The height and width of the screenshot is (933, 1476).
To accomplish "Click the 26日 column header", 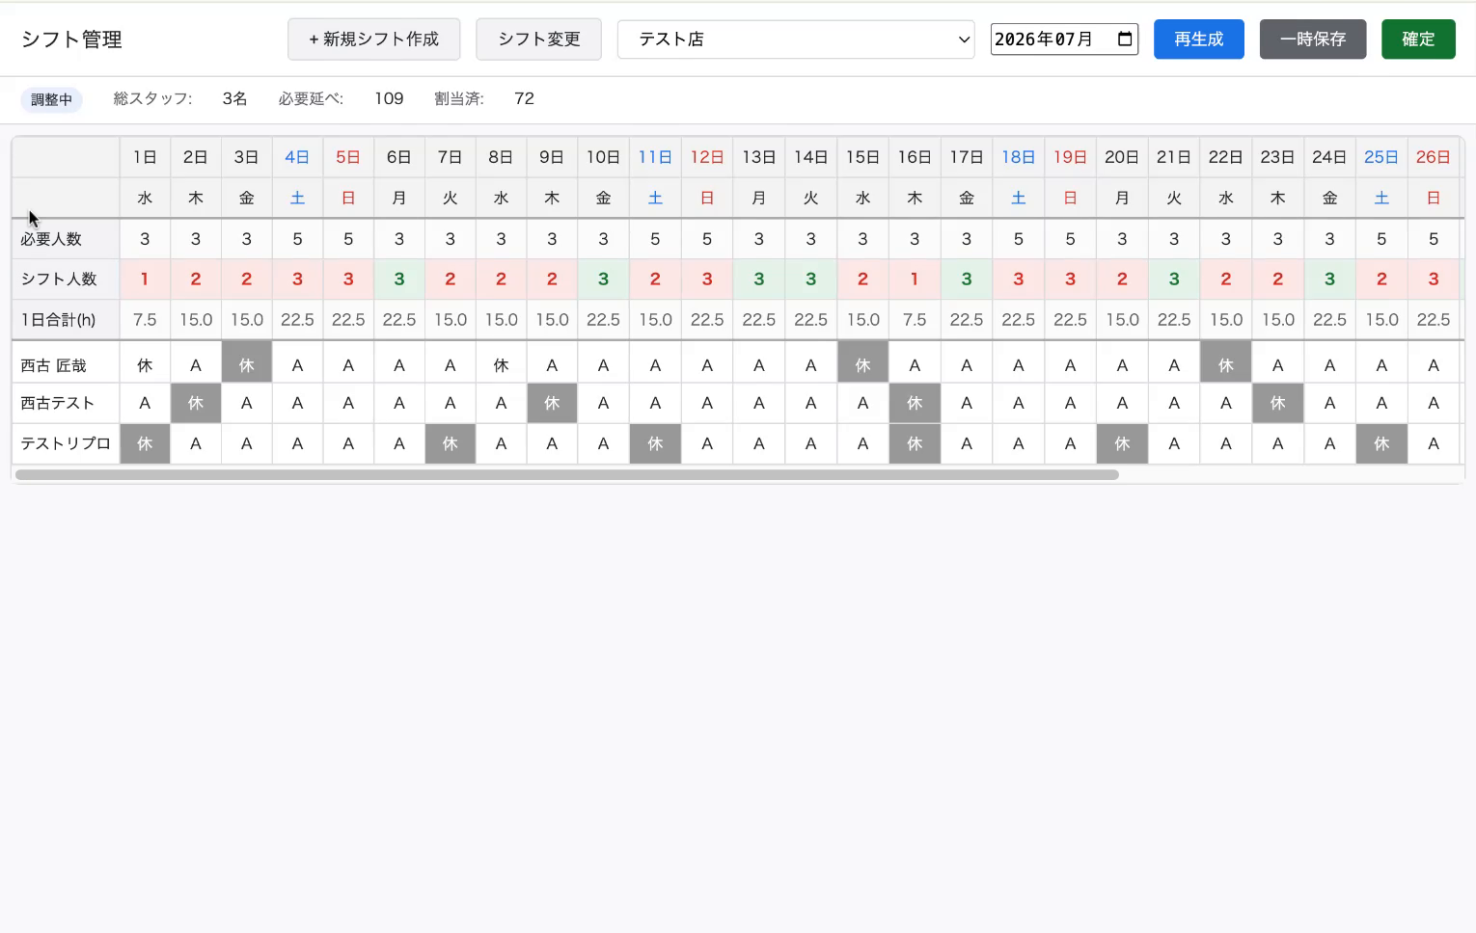I will pyautogui.click(x=1434, y=157).
